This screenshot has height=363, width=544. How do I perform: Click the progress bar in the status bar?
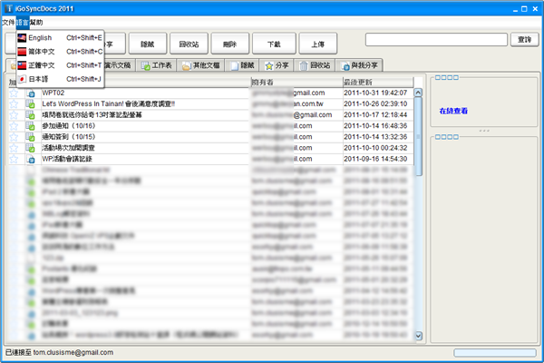click(495, 353)
